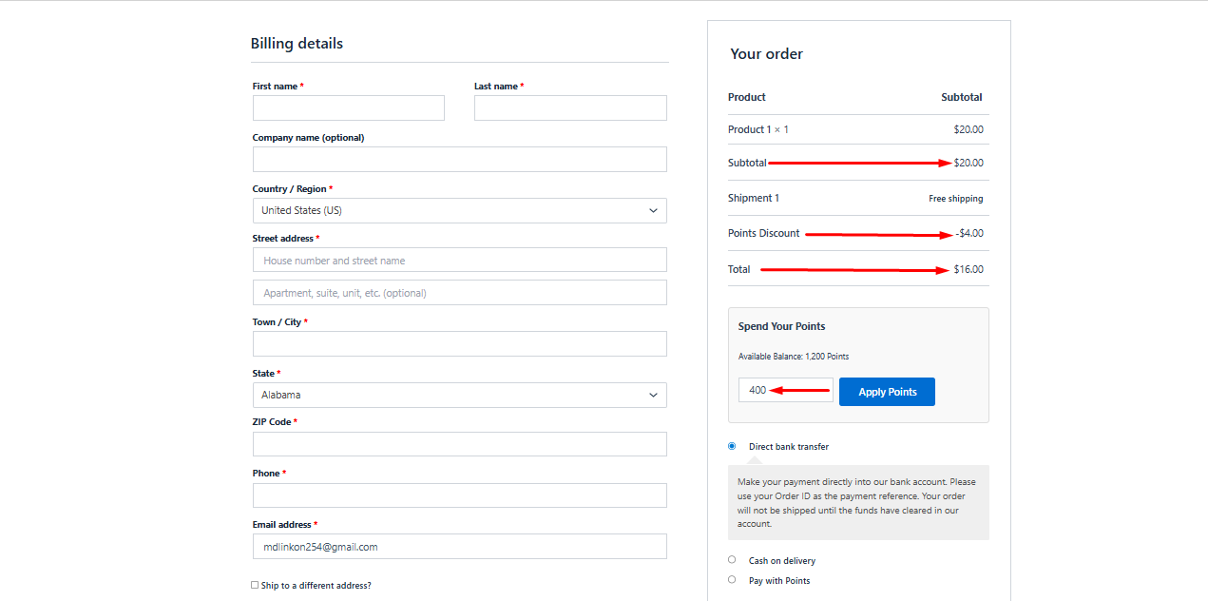The width and height of the screenshot is (1208, 601).
Task: Click the Available Balance: 1,200 Points text
Action: [794, 357]
